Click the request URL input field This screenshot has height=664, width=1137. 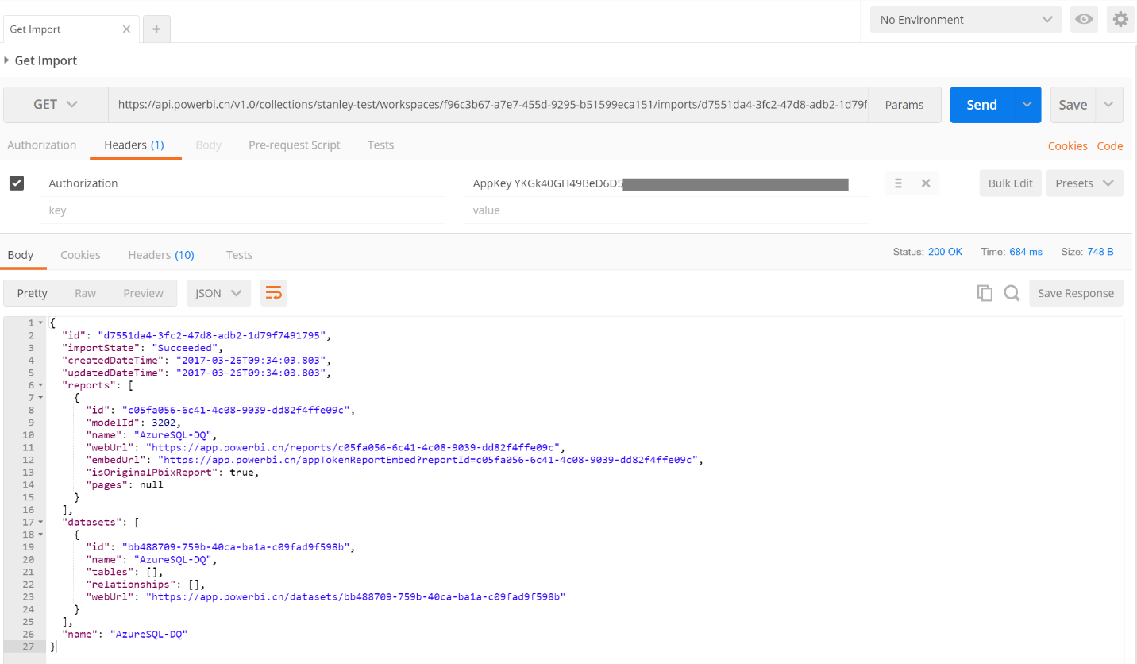pyautogui.click(x=488, y=105)
